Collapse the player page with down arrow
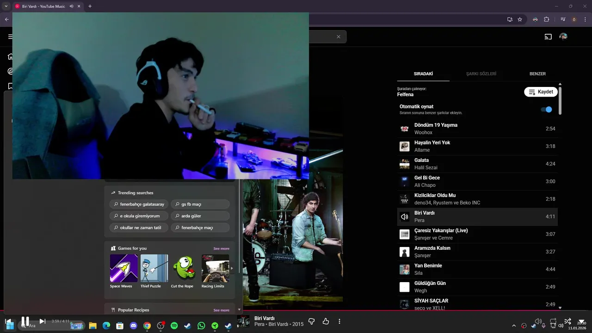Viewport: 592px width, 333px height. [x=581, y=321]
